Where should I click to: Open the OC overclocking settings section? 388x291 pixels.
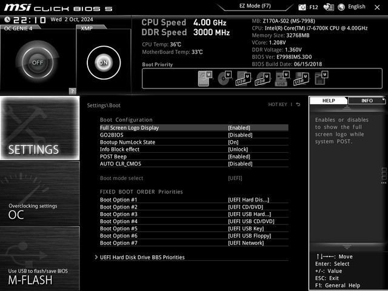click(40, 193)
